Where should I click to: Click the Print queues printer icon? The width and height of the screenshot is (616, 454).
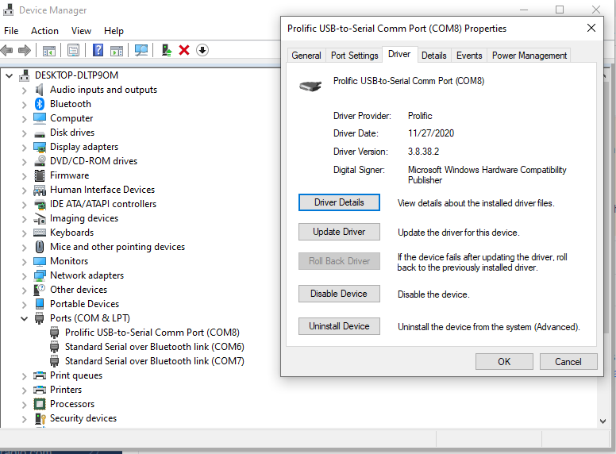pos(40,375)
